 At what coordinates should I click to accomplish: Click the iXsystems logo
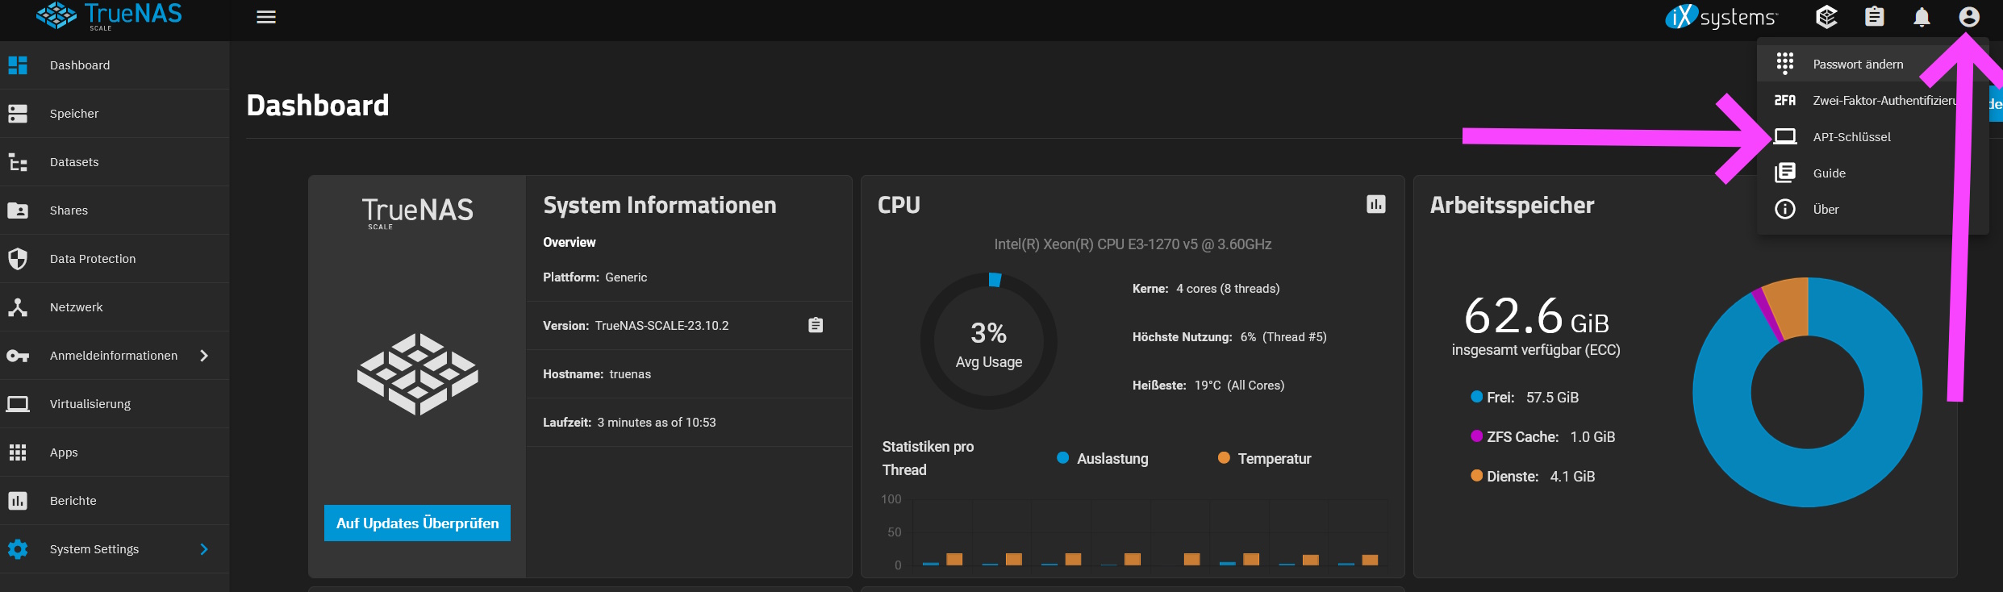click(1721, 17)
